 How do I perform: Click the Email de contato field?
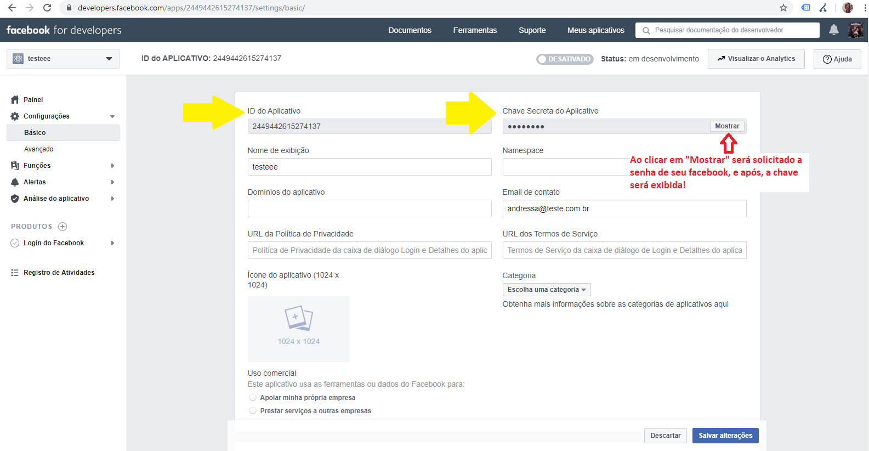click(x=624, y=208)
